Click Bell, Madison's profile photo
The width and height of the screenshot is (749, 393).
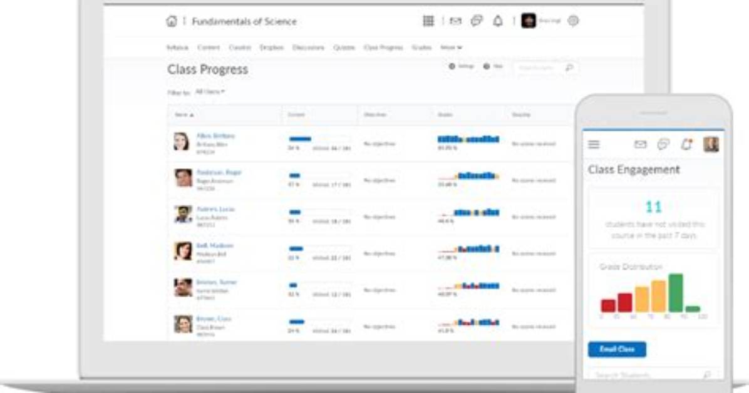coord(183,251)
